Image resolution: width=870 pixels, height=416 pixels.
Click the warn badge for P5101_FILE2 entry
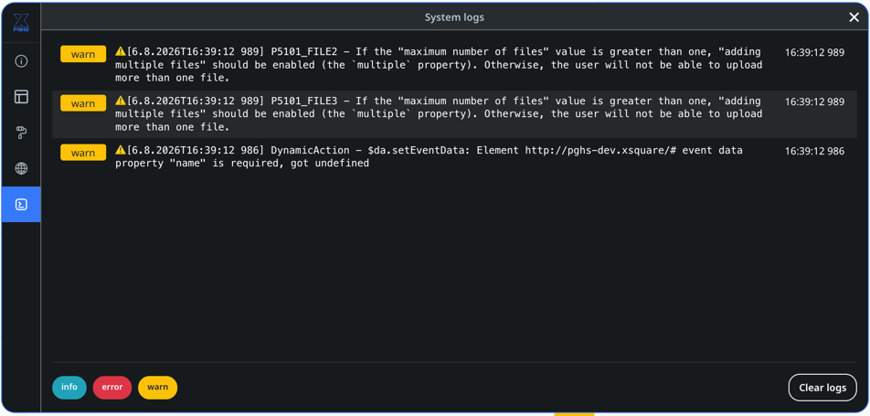click(83, 54)
